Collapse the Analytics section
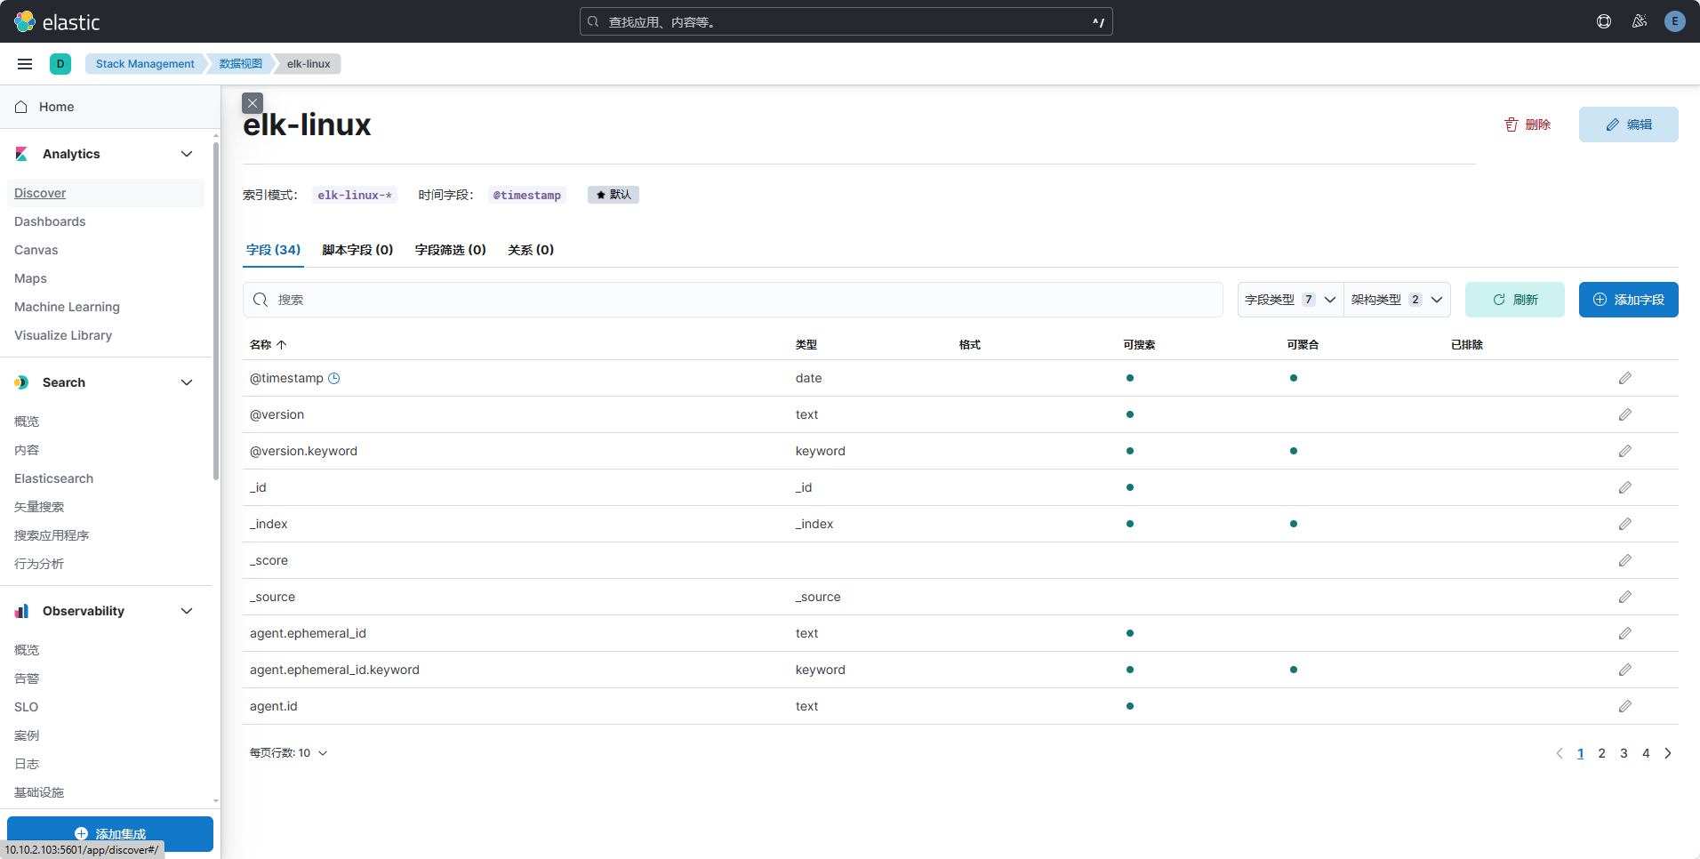 (187, 154)
